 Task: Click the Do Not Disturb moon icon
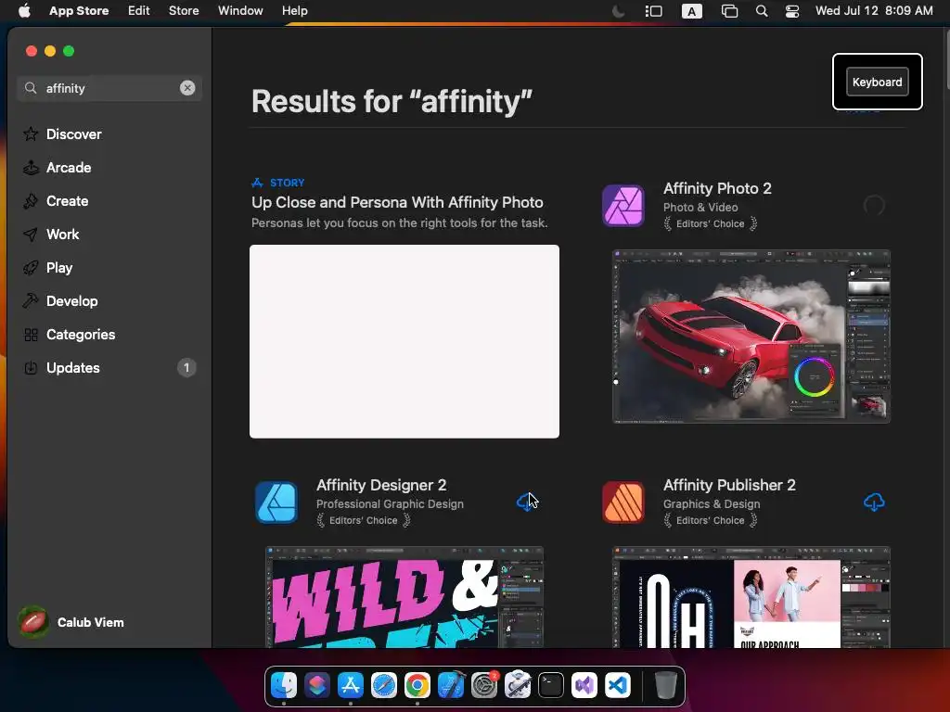618,11
